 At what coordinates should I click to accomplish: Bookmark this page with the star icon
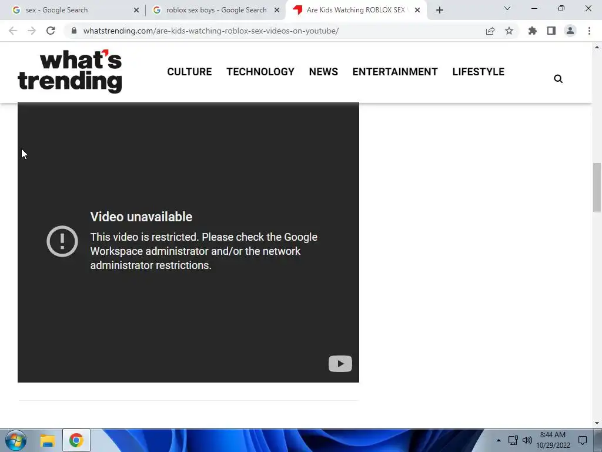[x=509, y=31]
